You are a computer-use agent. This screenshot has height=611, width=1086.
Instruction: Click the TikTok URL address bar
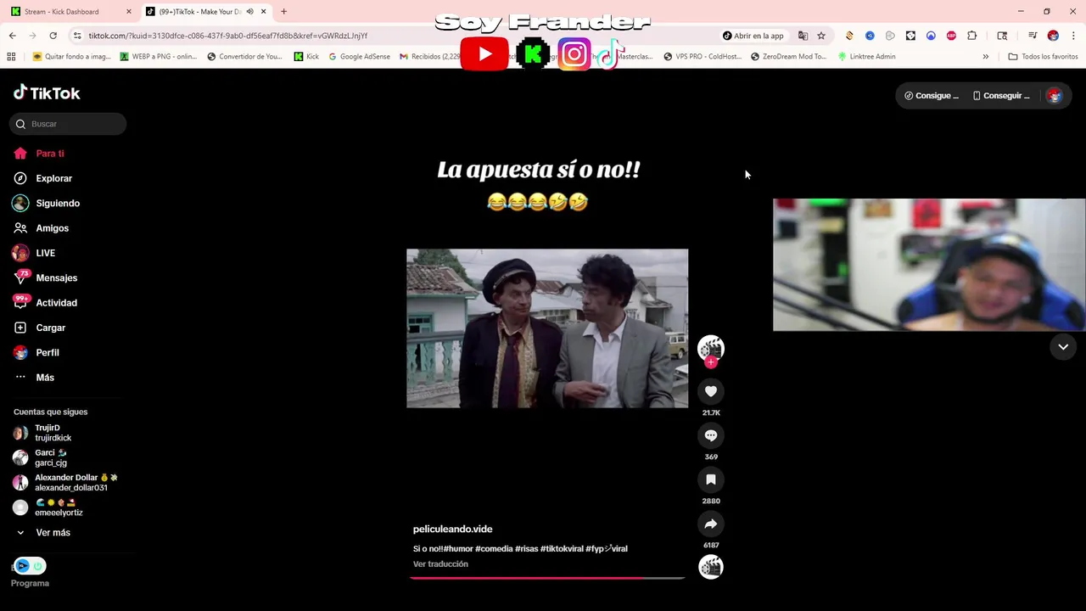pyautogui.click(x=390, y=36)
